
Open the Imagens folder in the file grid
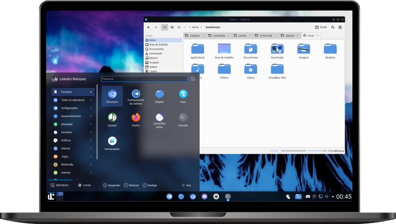[x=304, y=51]
